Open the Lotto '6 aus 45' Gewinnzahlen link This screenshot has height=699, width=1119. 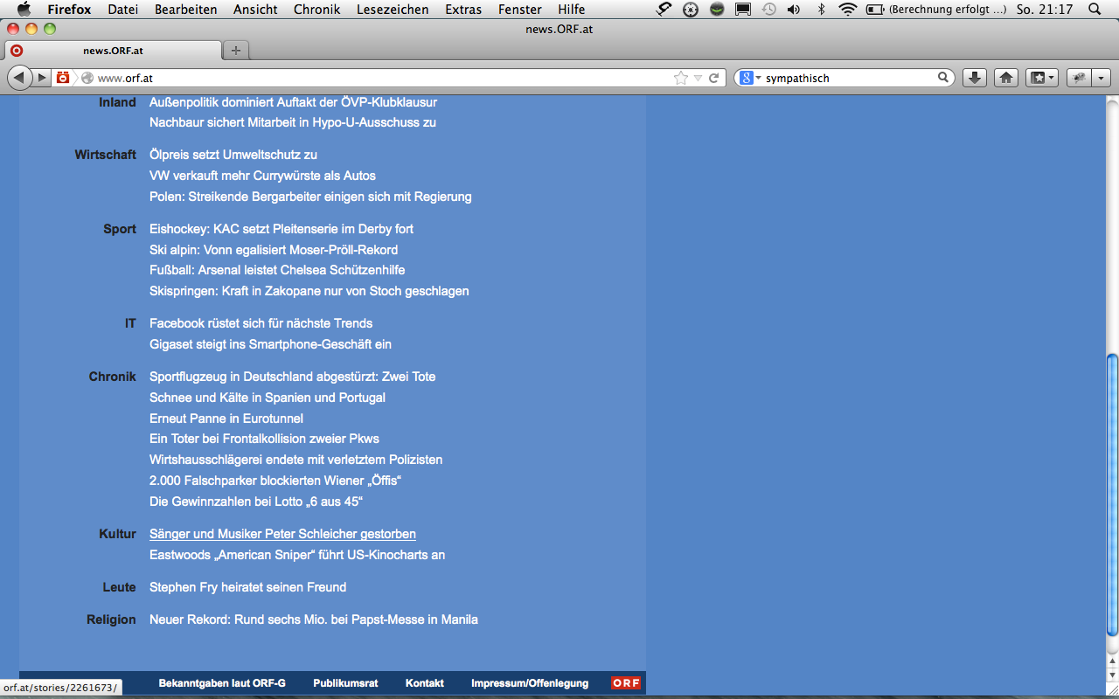(256, 502)
